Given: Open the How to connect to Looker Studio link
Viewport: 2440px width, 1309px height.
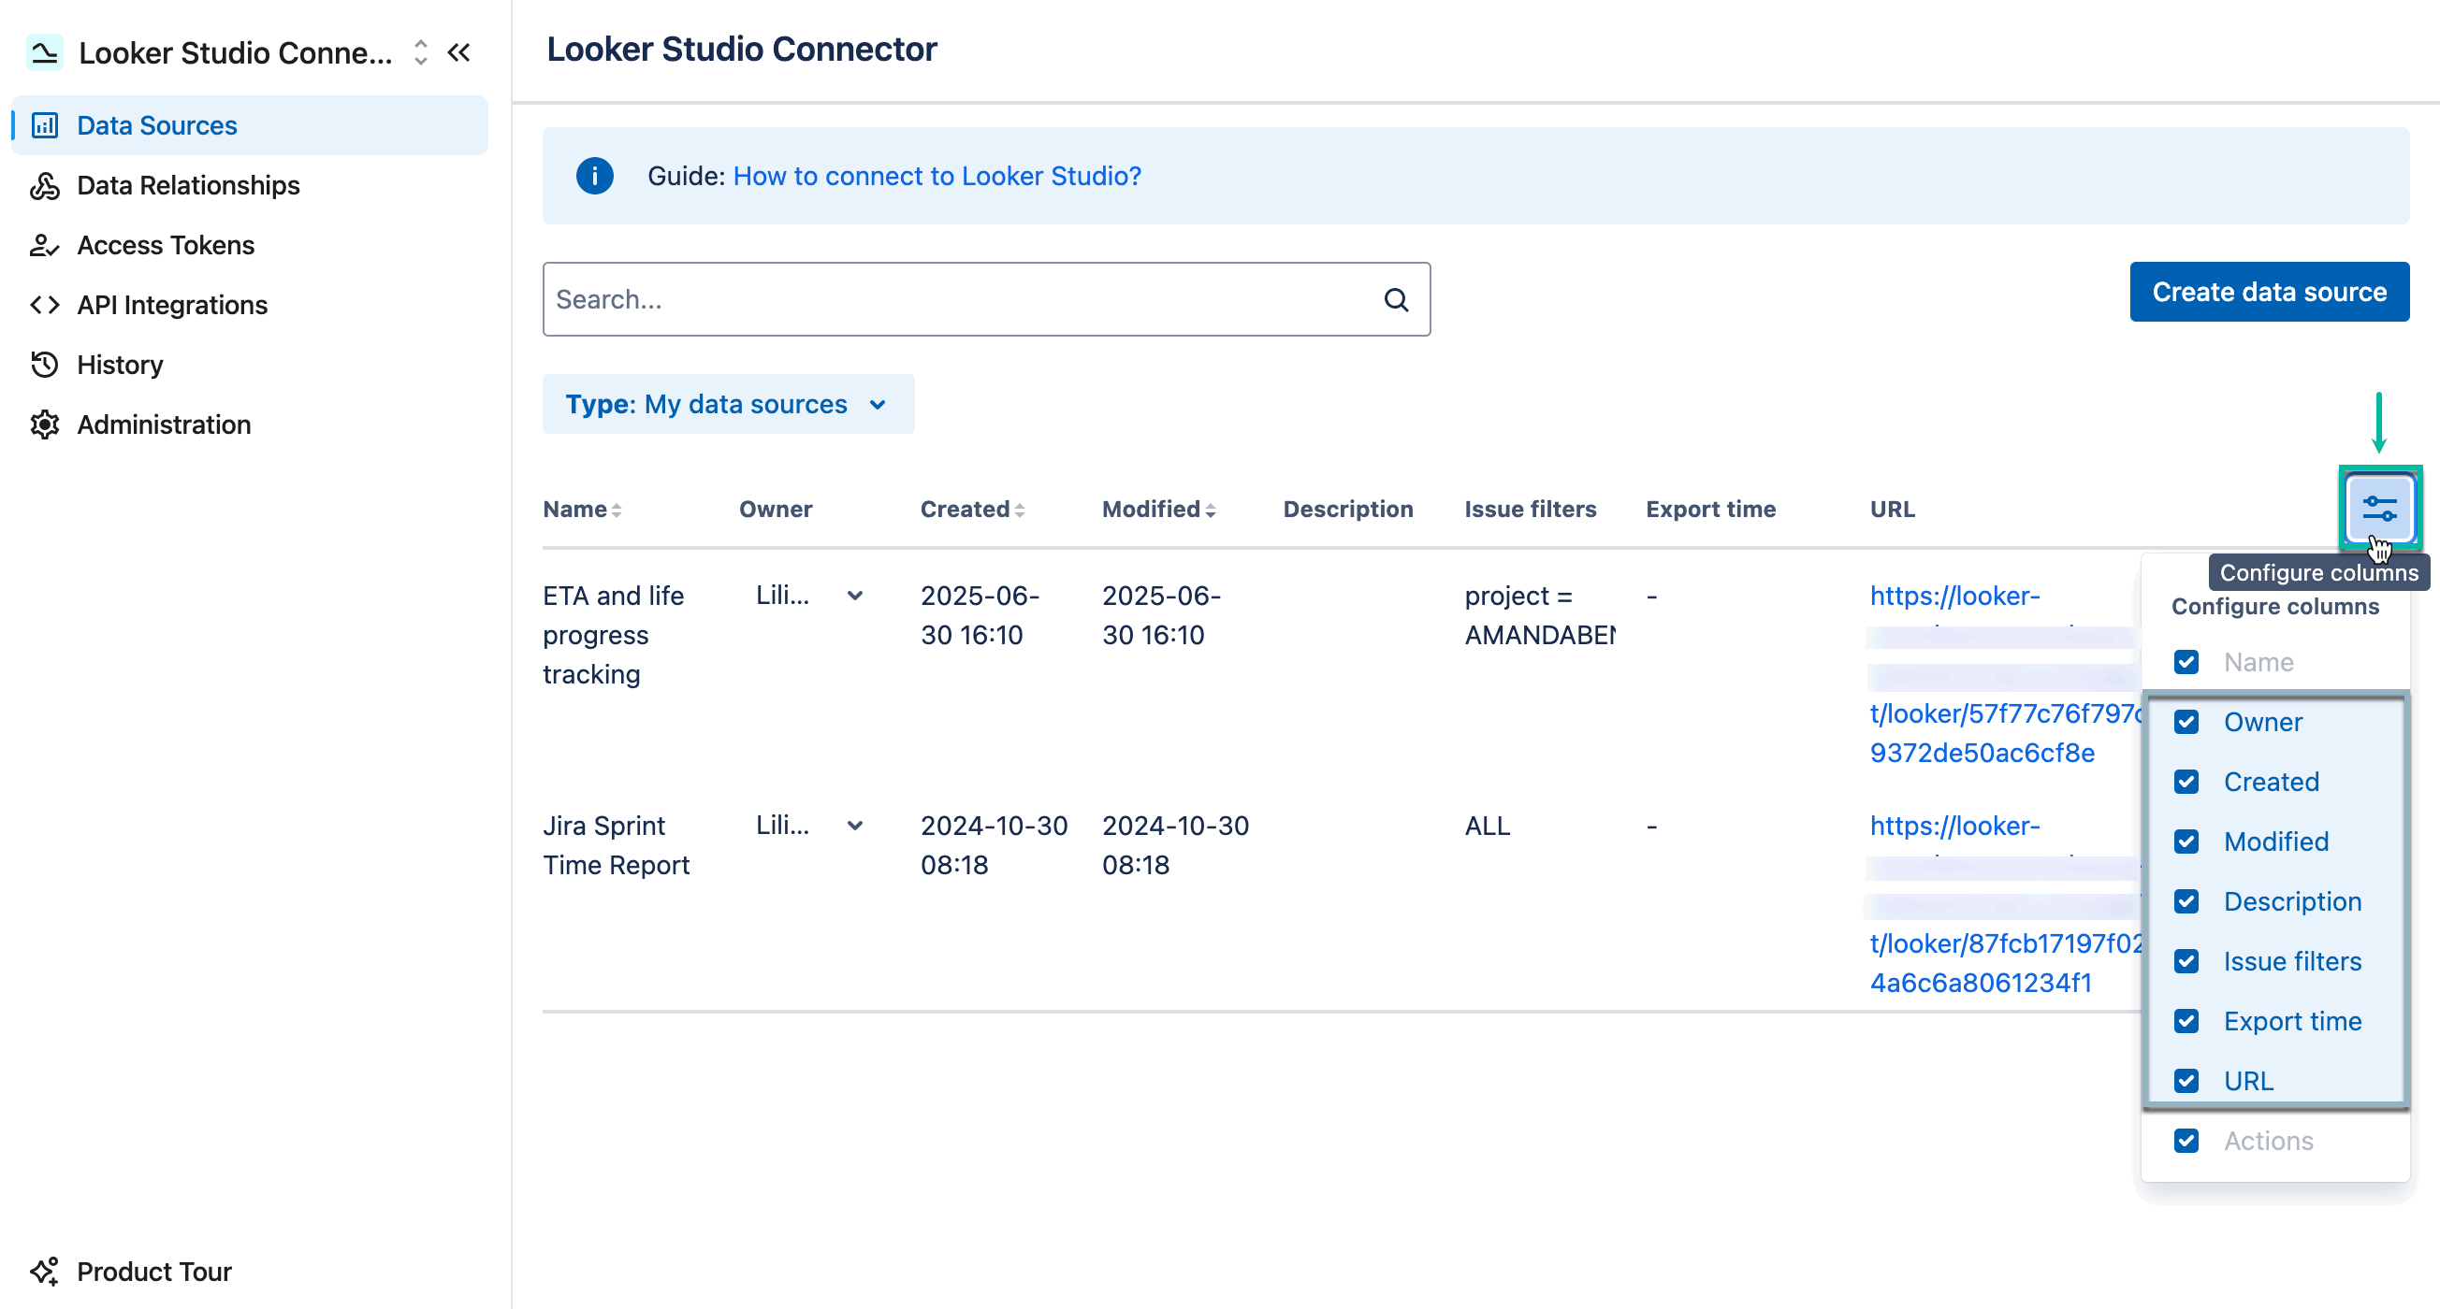Looking at the screenshot, I should coord(937,175).
